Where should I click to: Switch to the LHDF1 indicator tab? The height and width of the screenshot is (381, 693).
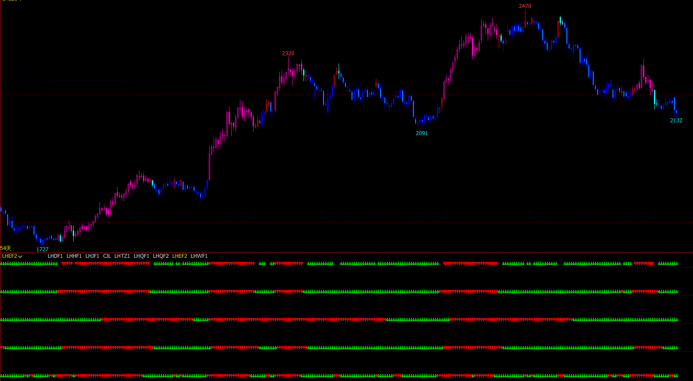click(x=55, y=256)
